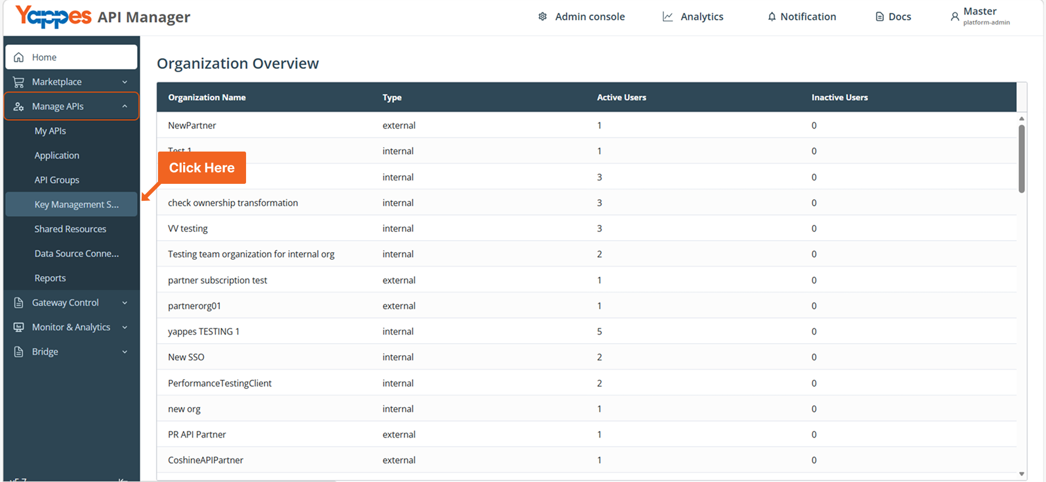
Task: Open Data Source Conne... in sidebar
Action: (71, 253)
